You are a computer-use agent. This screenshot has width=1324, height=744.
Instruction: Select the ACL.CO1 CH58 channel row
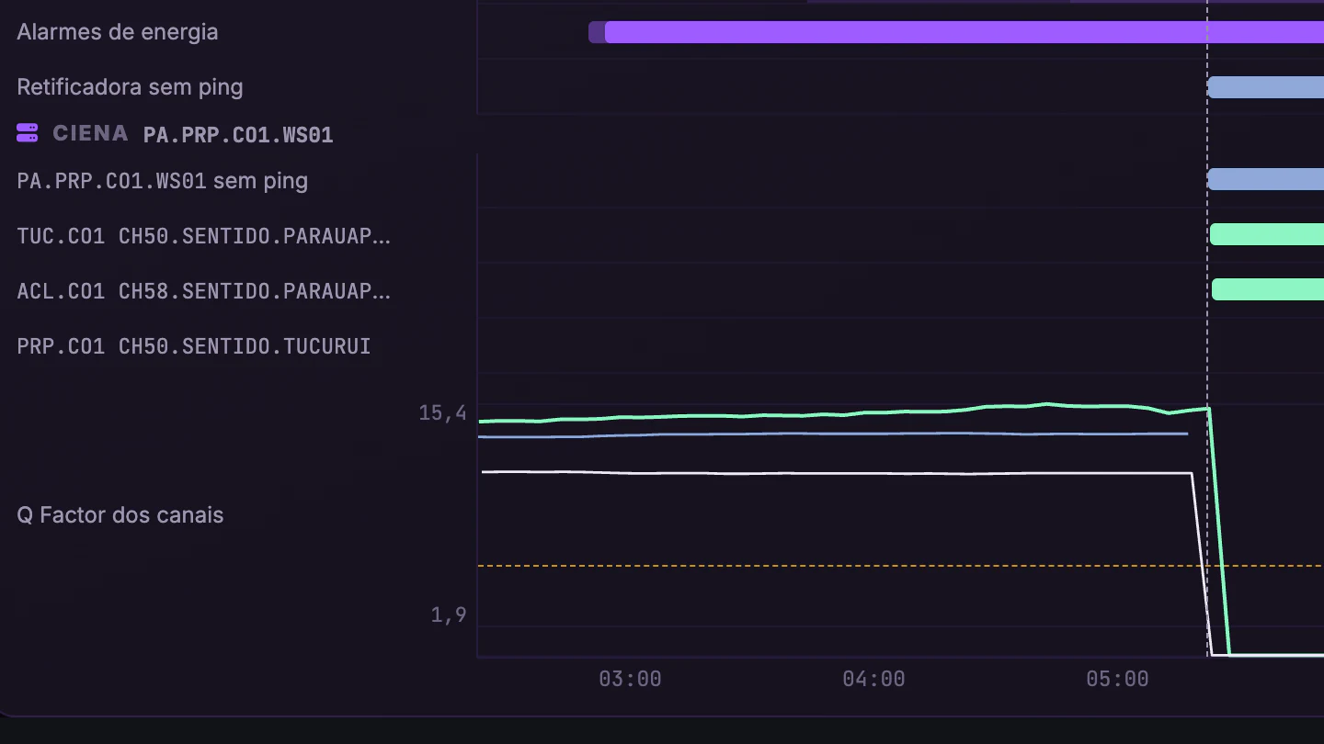[x=204, y=291]
